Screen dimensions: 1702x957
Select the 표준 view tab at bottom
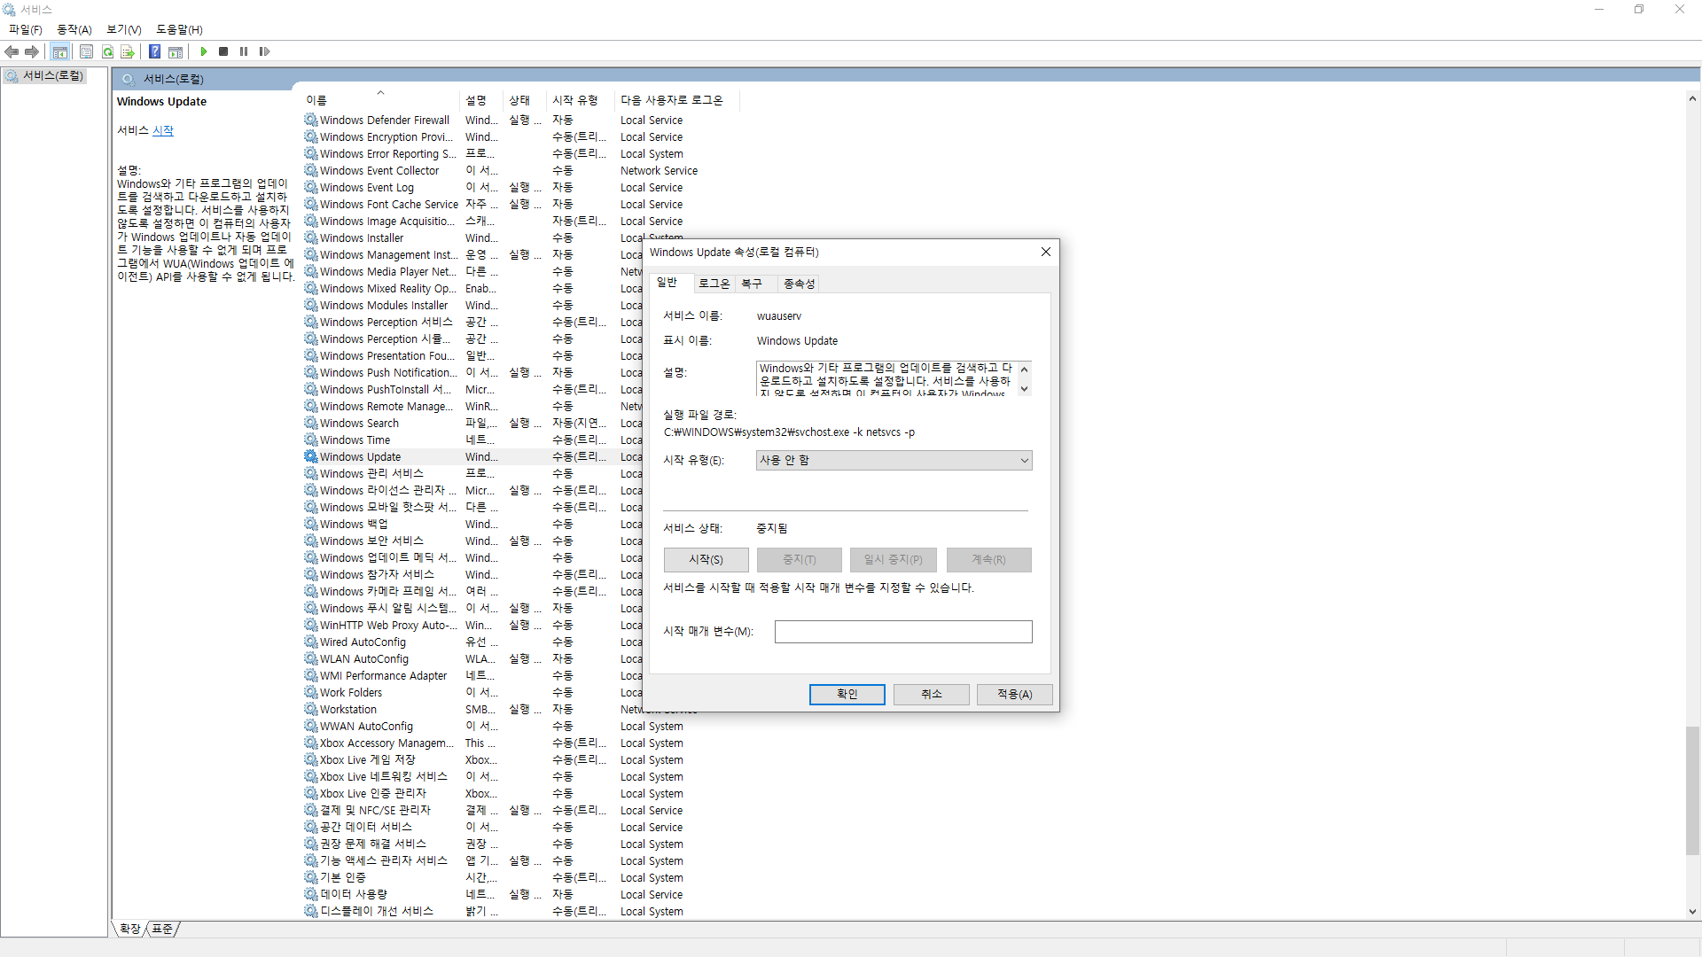click(x=162, y=929)
